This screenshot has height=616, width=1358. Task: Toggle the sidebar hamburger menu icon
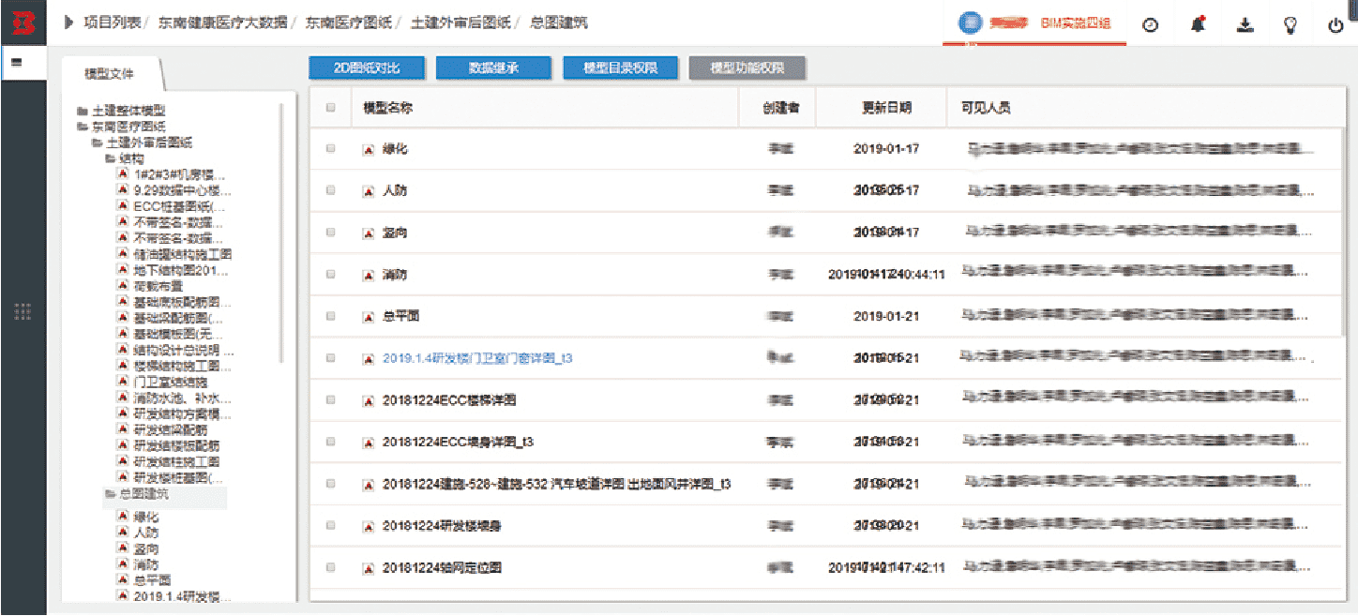[x=16, y=63]
